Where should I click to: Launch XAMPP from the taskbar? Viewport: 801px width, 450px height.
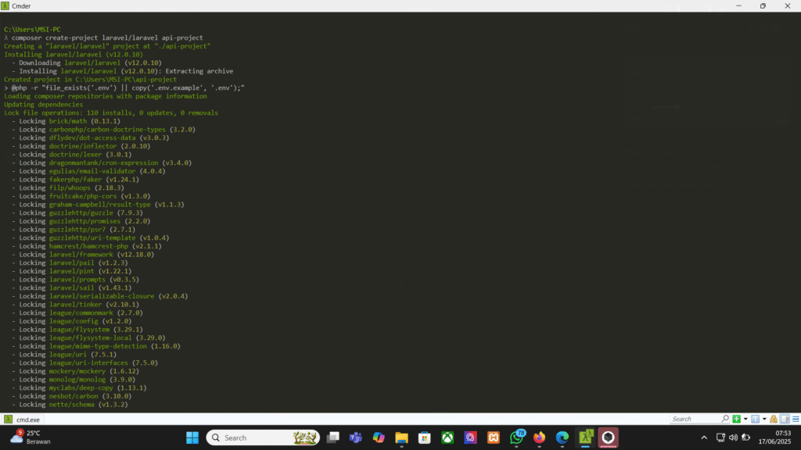tap(494, 437)
